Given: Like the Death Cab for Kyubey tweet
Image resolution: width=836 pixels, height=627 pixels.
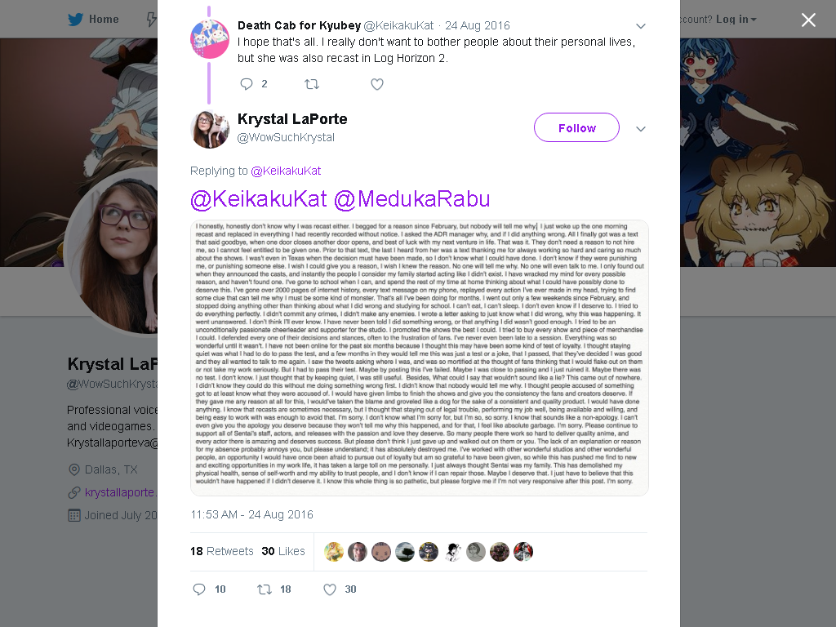Looking at the screenshot, I should [x=377, y=84].
